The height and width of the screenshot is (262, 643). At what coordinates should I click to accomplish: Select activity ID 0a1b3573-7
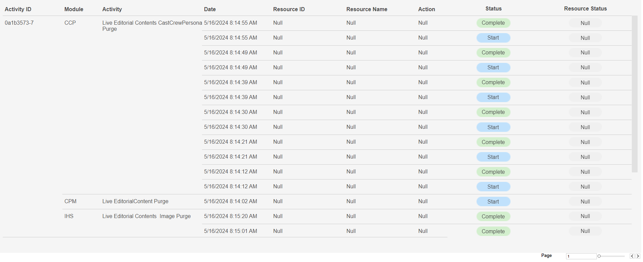(x=19, y=23)
